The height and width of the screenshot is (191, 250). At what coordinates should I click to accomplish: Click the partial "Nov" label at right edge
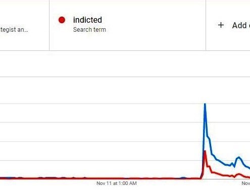point(246,183)
